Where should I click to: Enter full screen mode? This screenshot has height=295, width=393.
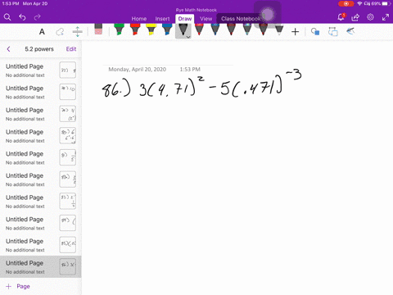[386, 17]
